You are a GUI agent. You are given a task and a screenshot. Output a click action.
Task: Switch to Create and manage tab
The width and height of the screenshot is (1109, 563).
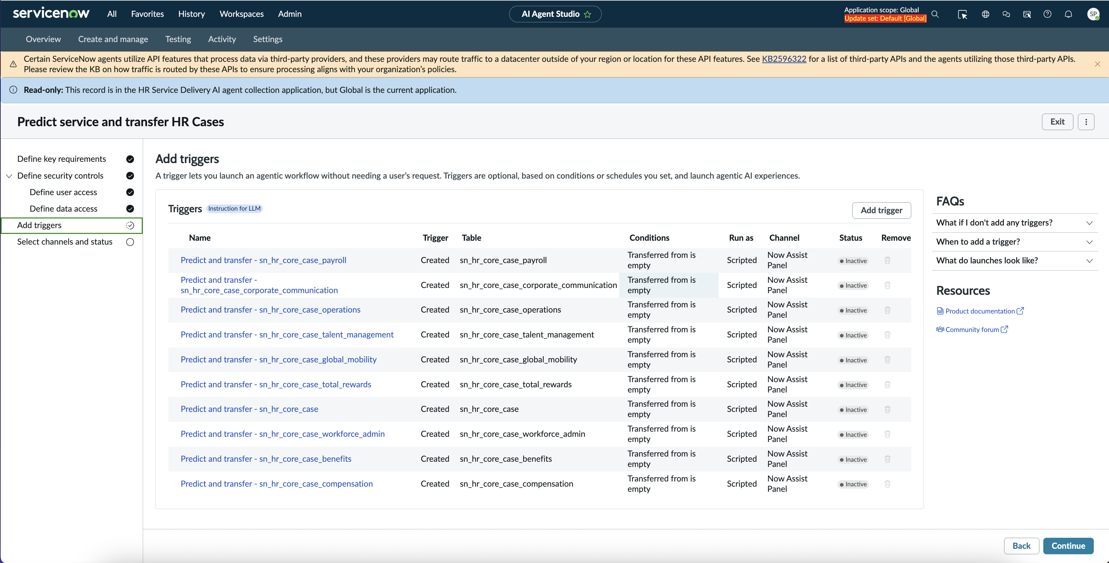point(113,39)
